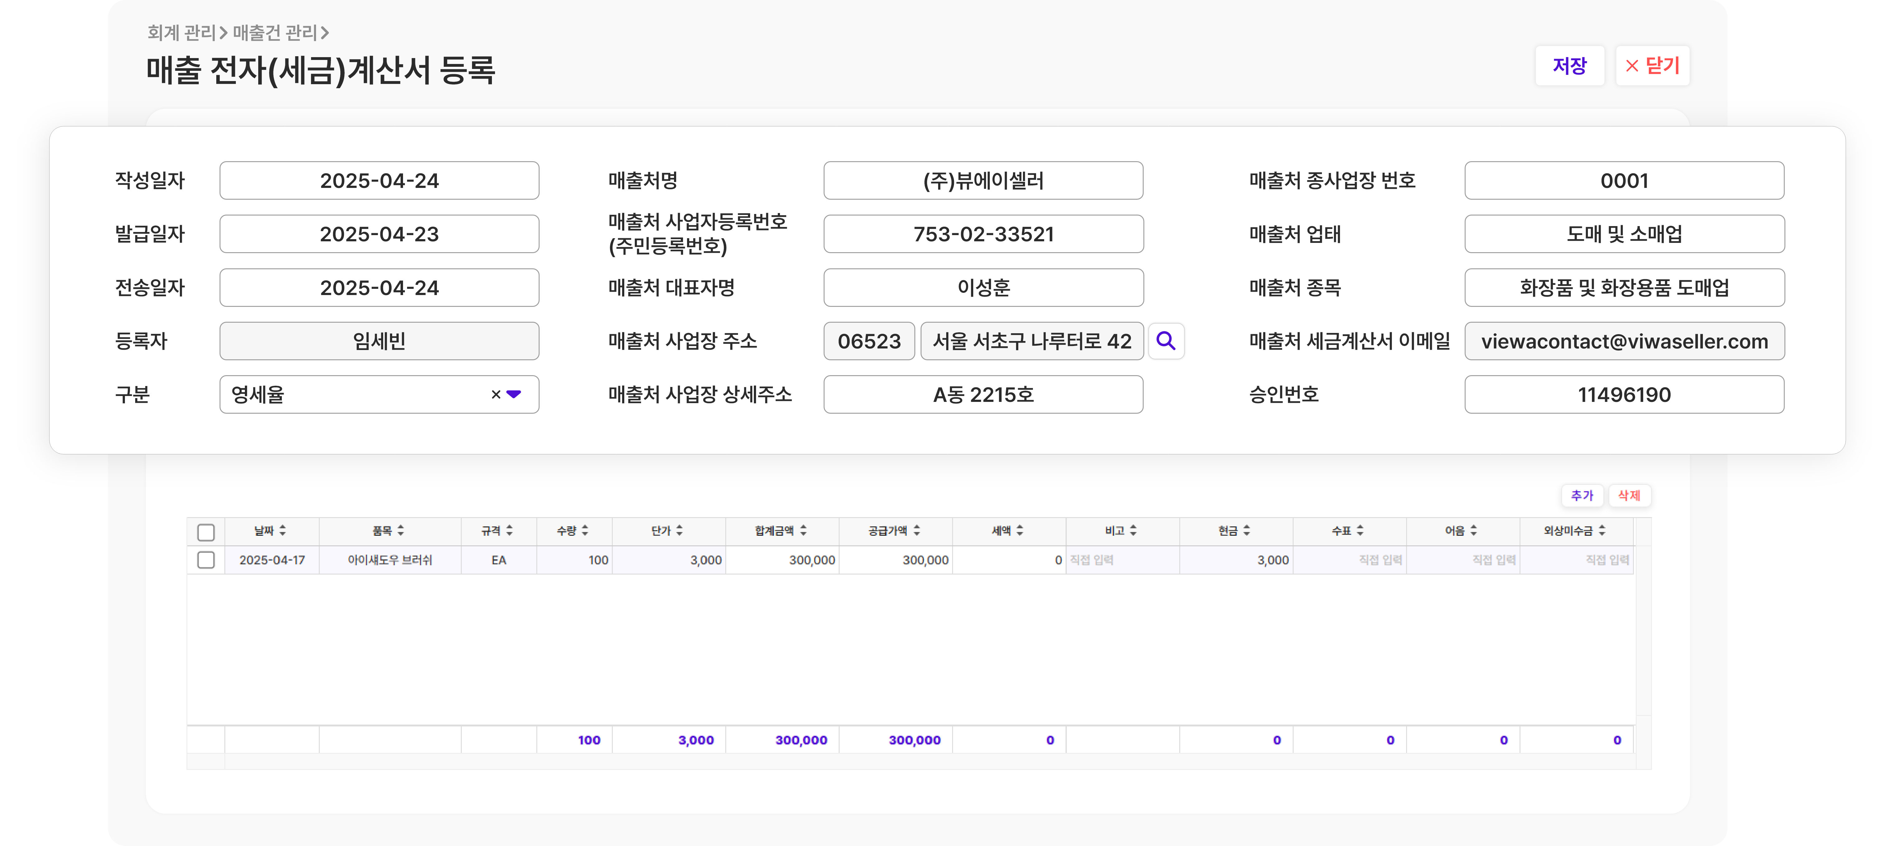1889x846 pixels.
Task: Click the 업태 field 도매 및 소매업
Action: pyautogui.click(x=1624, y=234)
